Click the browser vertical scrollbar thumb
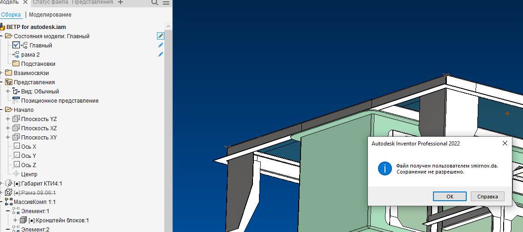523x232 pixels. (168, 130)
